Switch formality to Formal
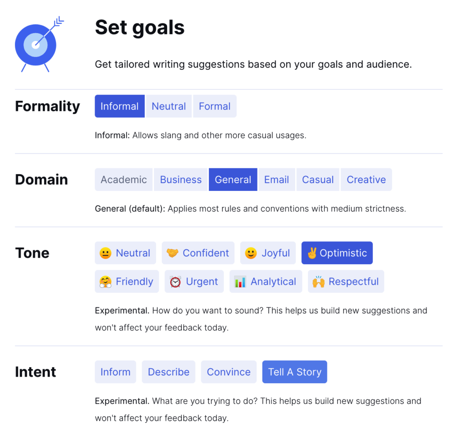 click(215, 106)
